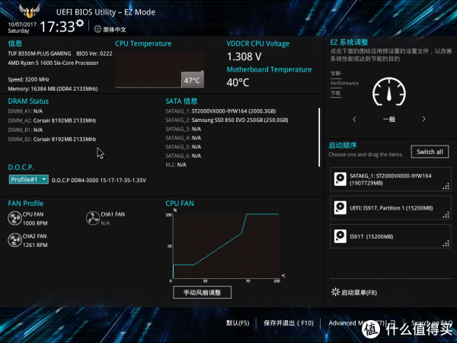Open the language globe icon
The image size is (457, 343).
point(97,29)
